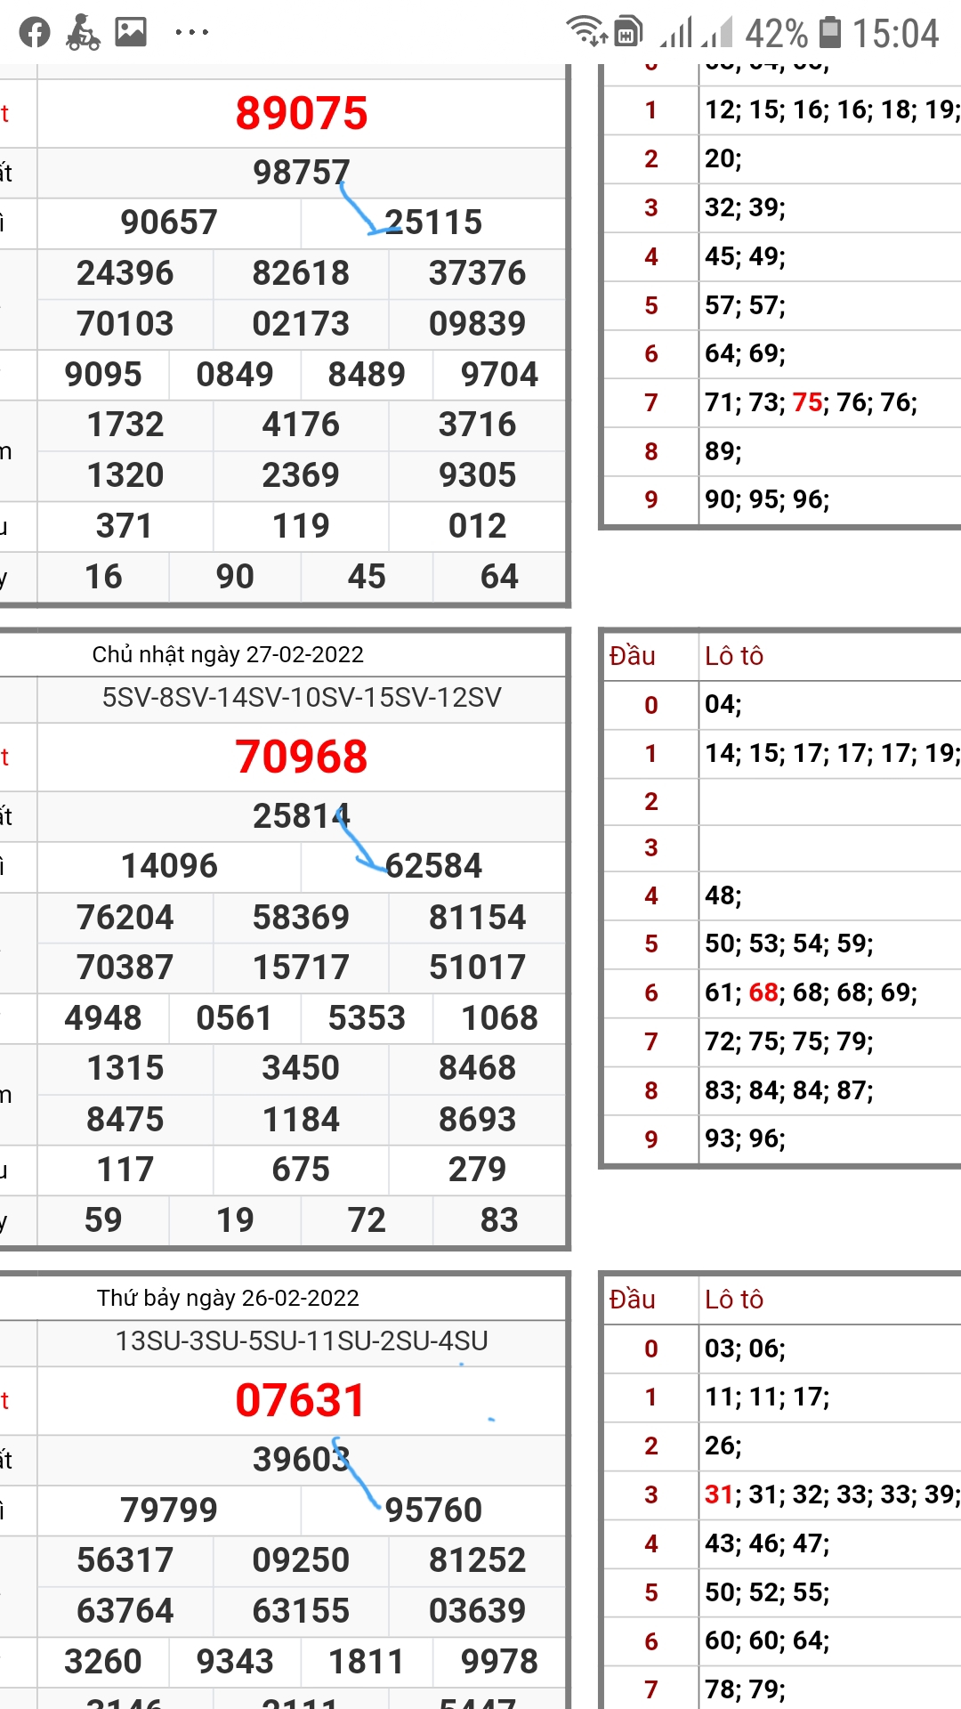Select the number 82618
This screenshot has width=961, height=1709.
tap(302, 273)
